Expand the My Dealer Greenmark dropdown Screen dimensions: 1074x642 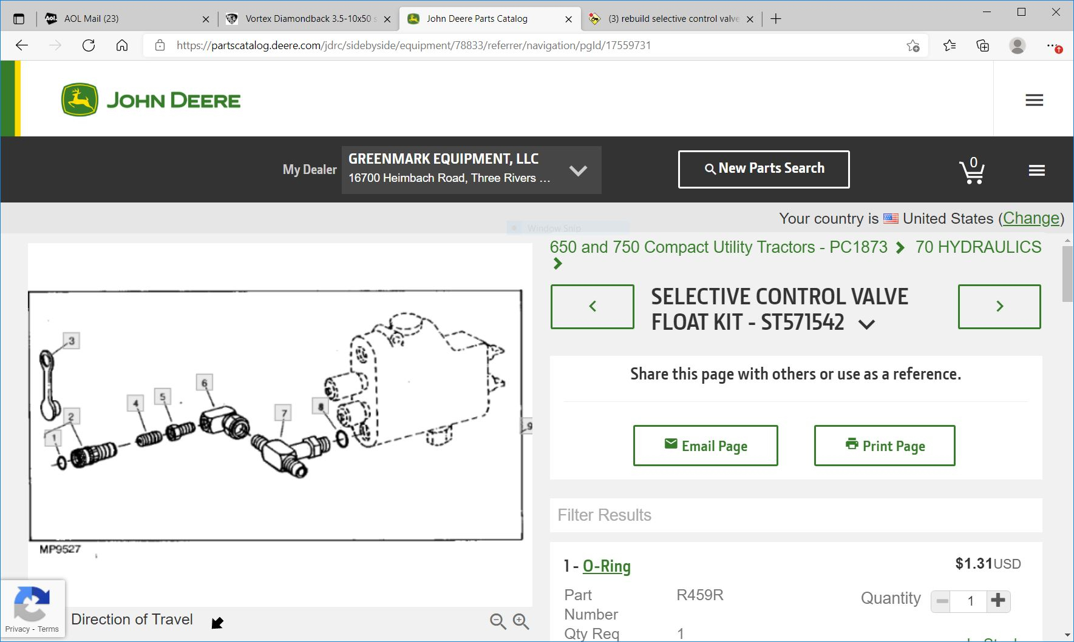pyautogui.click(x=578, y=170)
